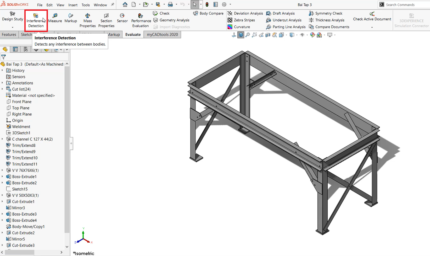Open Compare Documents

click(329, 27)
